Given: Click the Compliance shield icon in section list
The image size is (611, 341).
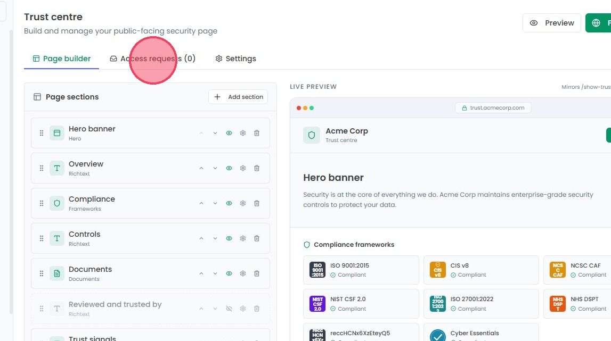Looking at the screenshot, I should 57,203.
